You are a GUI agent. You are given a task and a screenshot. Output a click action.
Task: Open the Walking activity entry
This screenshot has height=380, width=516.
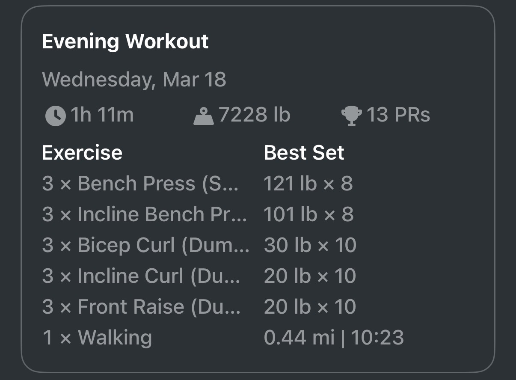click(x=98, y=337)
